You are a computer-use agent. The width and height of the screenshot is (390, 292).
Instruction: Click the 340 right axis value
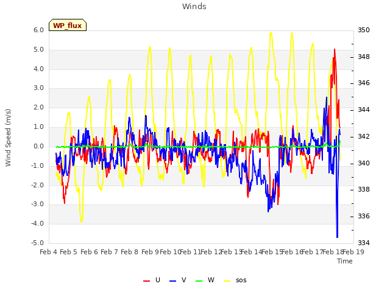pos(364,164)
